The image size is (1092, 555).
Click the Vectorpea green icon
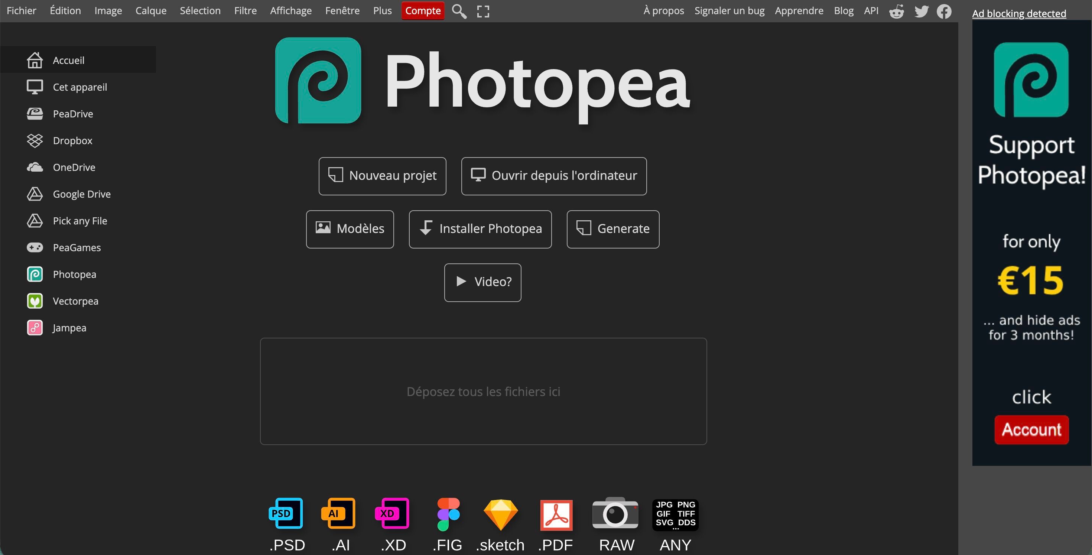point(35,301)
